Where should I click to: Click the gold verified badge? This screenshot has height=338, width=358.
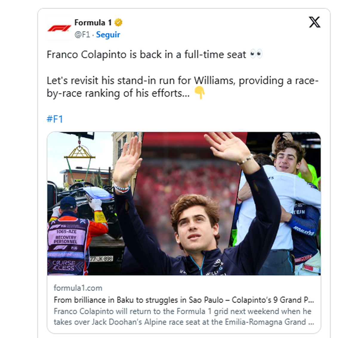pos(118,22)
